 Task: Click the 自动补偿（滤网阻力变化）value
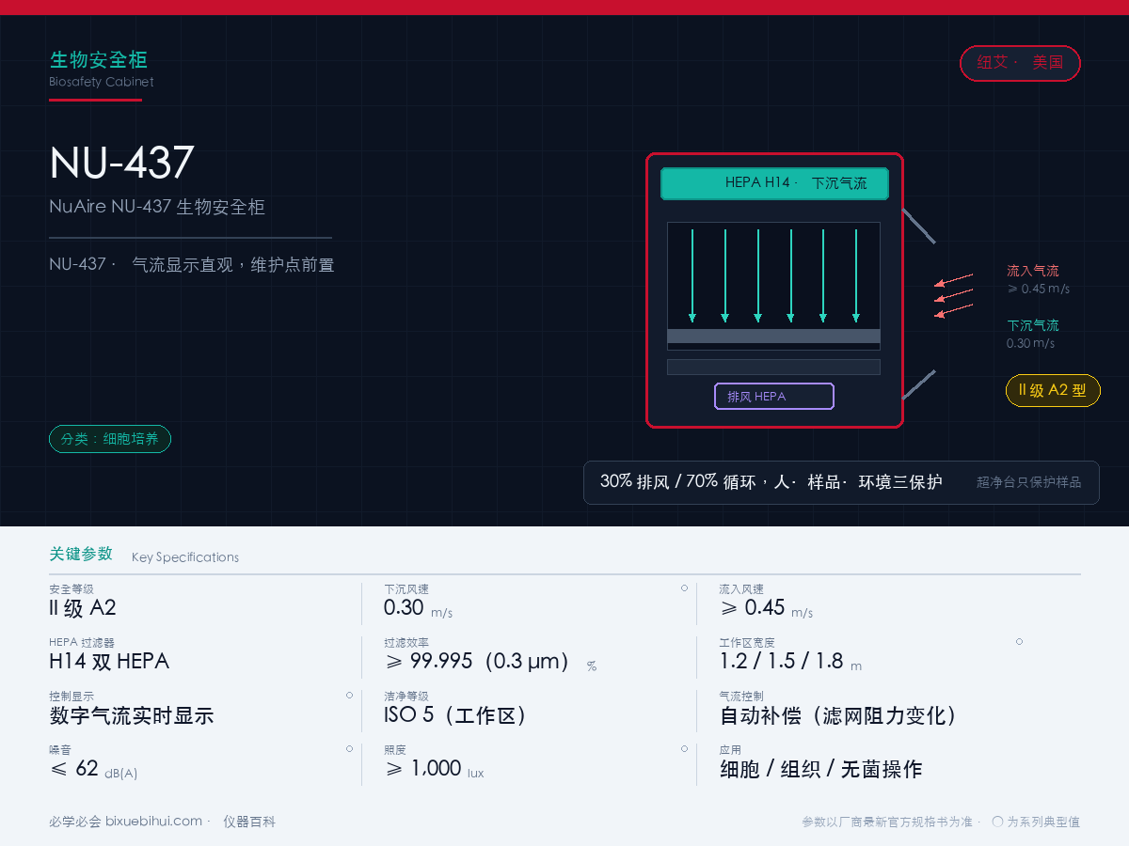[x=838, y=715]
